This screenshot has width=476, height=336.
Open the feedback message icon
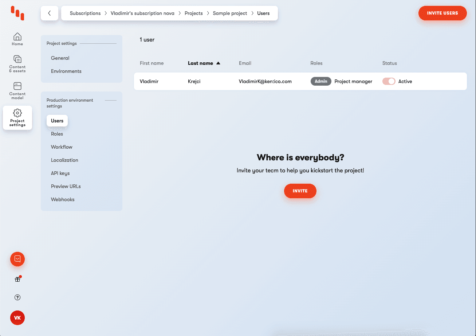[x=17, y=259]
